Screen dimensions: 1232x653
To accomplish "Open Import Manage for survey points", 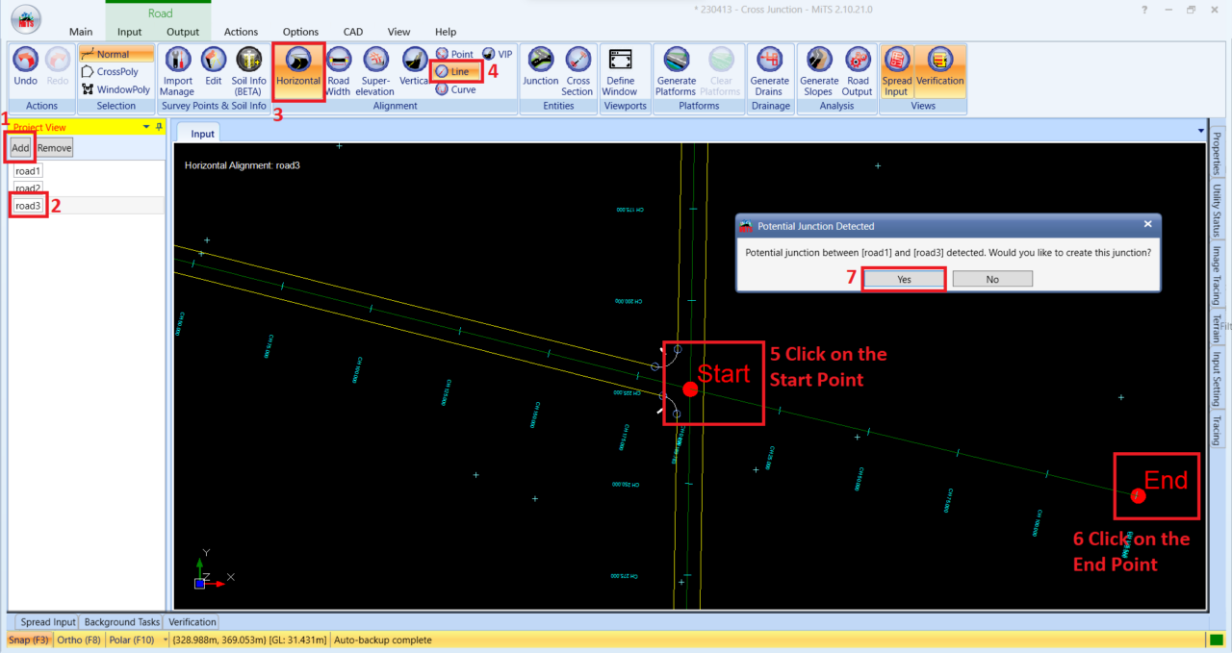I will 177,67.
